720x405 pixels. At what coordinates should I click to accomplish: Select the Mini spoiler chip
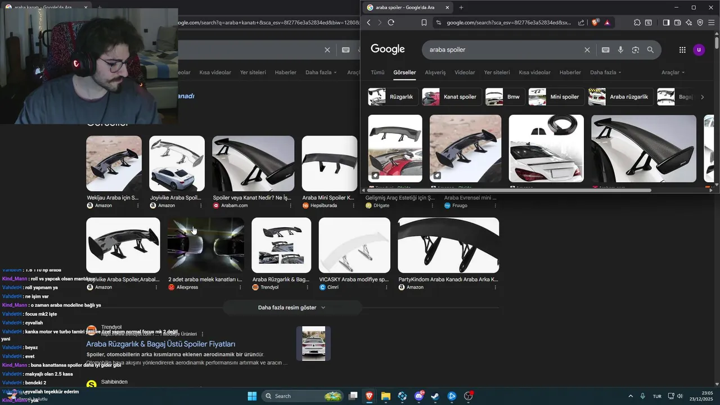click(556, 97)
